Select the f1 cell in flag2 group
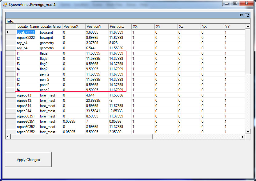Screen dimensions: 256x181 click(28, 53)
